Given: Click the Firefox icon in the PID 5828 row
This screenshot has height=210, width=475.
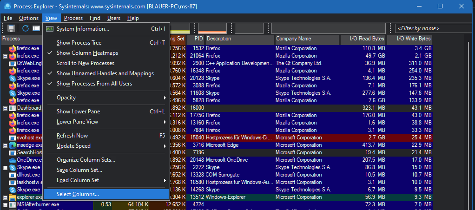Looking at the screenshot, I should coord(13,101).
